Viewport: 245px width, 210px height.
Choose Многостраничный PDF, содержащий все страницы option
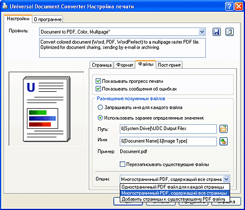(175, 193)
